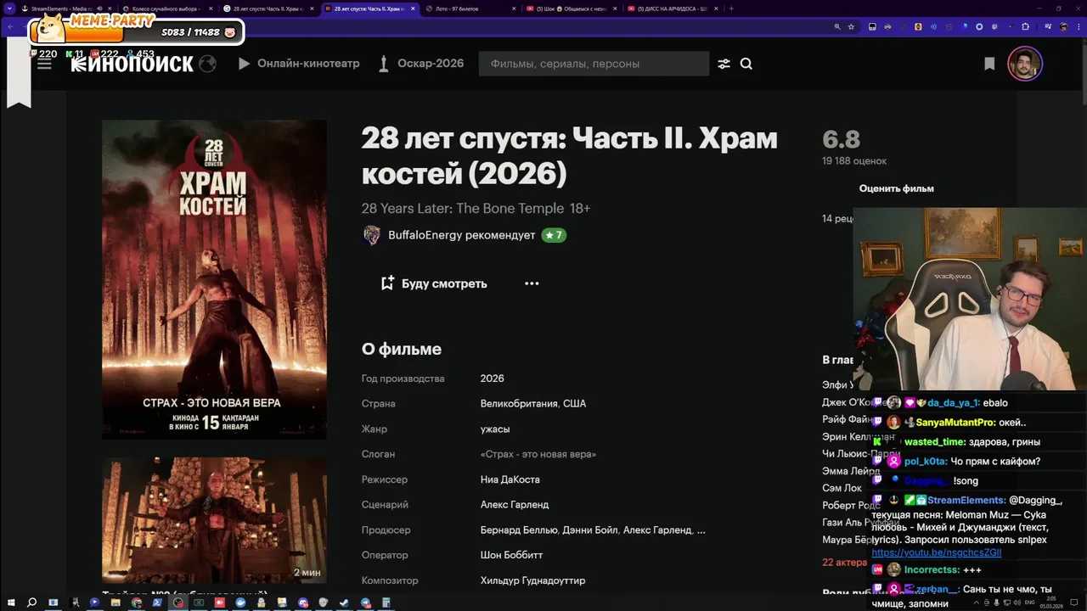Open Steam from taskbar

coord(344,603)
